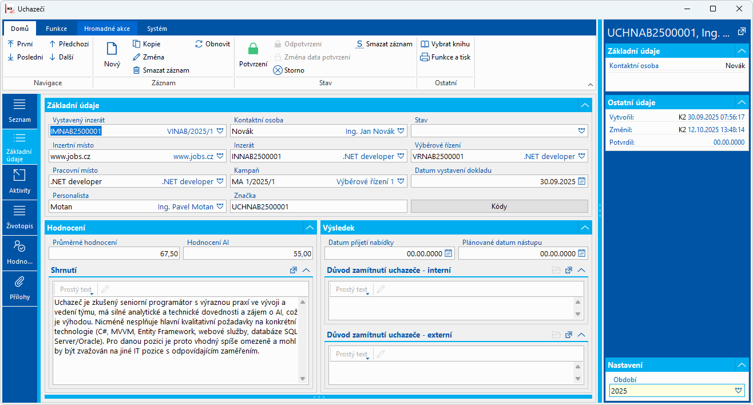This screenshot has height=405, width=753.
Task: Expand the Prostý text format dropdown in Shrnutí
Action: pos(92,293)
